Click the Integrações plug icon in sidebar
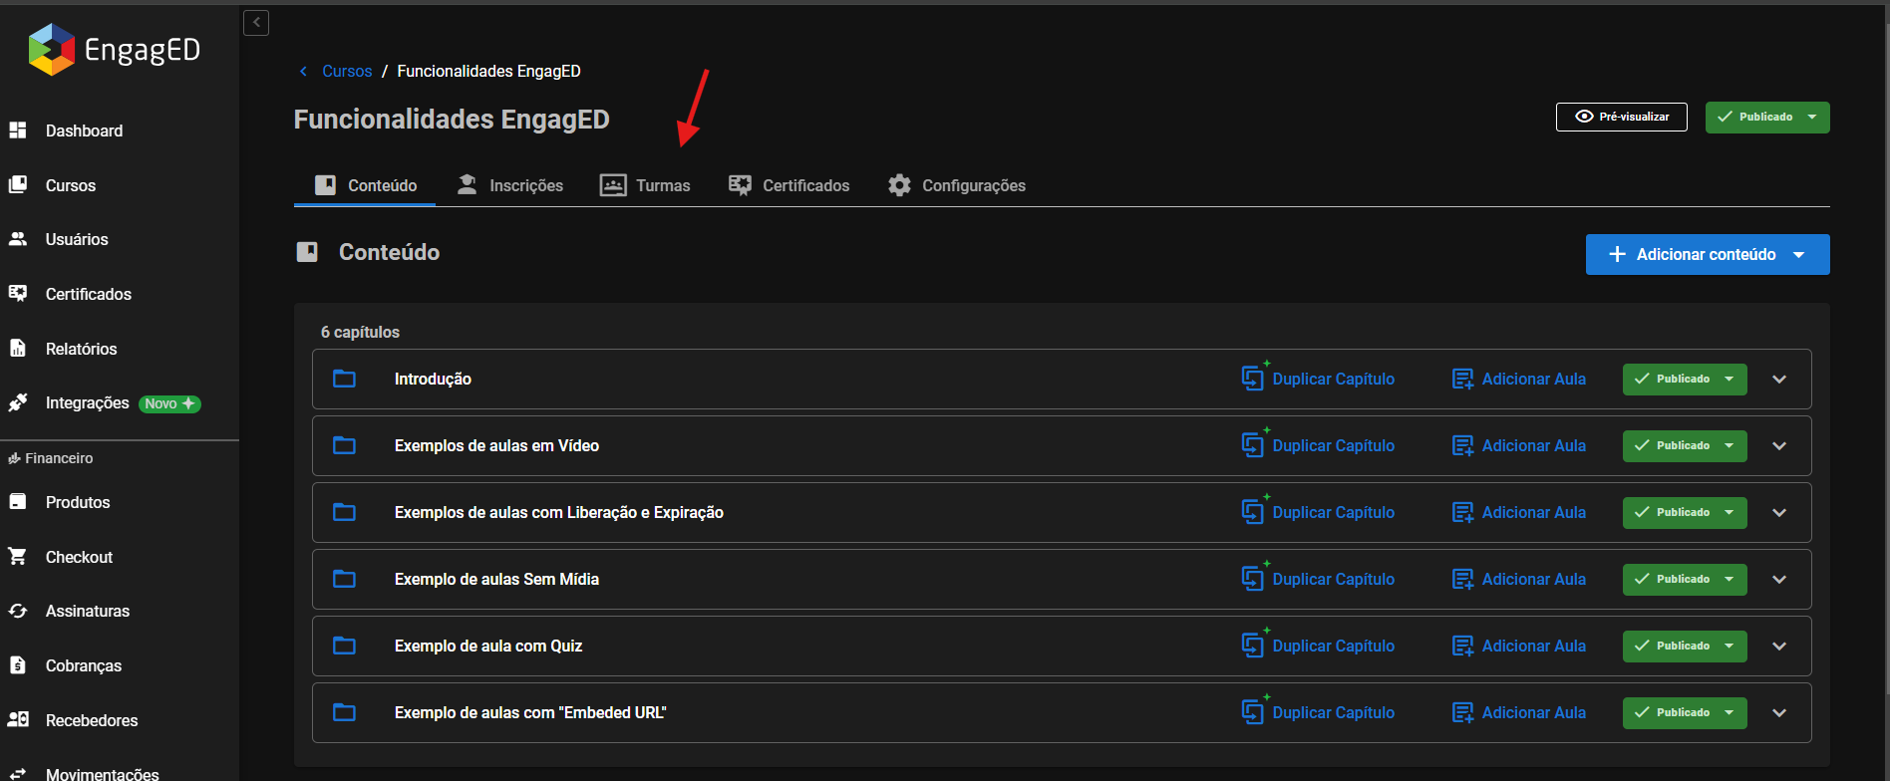This screenshot has width=1890, height=781. click(x=17, y=402)
